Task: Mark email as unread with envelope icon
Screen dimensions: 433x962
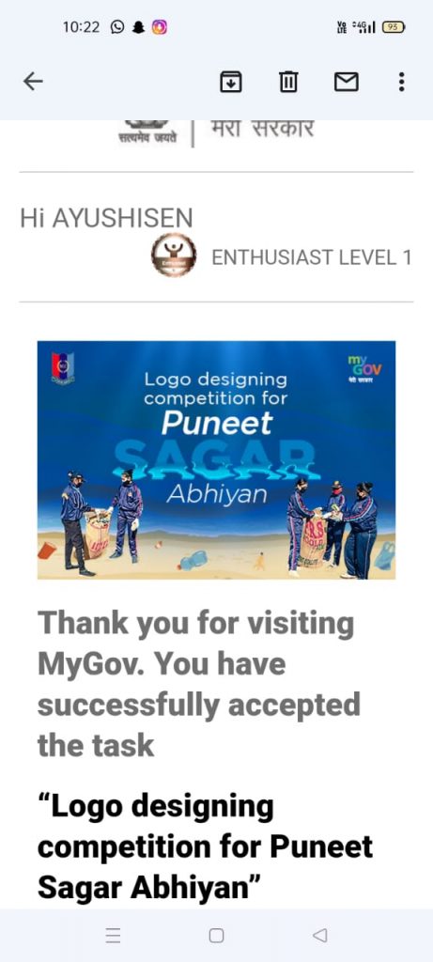Action: tap(346, 81)
